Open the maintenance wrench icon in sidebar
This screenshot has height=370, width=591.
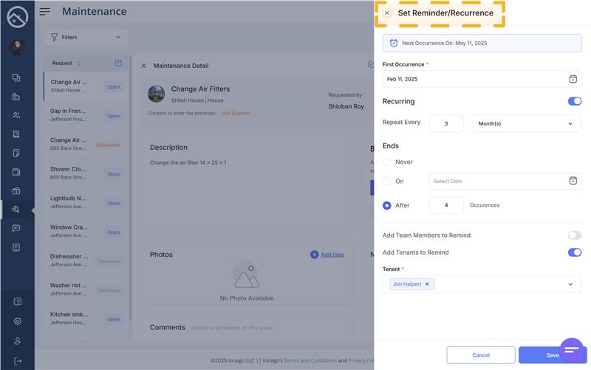[x=16, y=209]
